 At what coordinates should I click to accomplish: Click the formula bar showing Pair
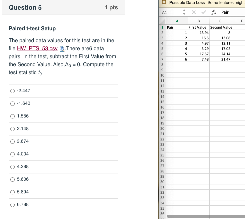[x=232, y=12]
